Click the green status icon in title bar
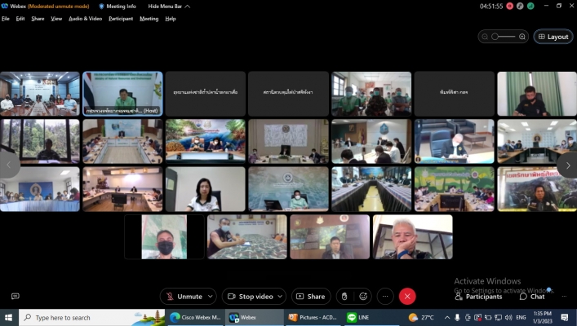Viewport: 577px width, 326px height. point(530,7)
